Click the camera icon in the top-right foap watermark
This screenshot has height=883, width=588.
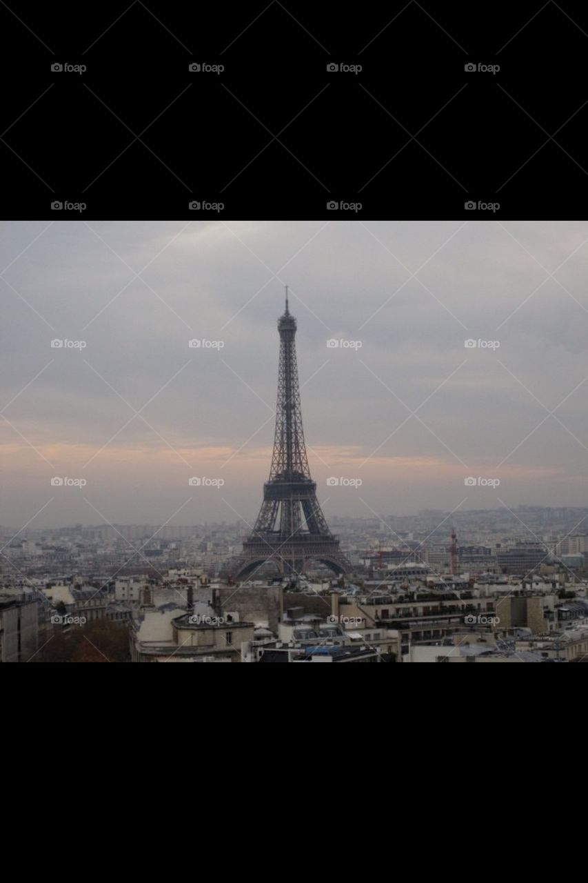coord(470,68)
